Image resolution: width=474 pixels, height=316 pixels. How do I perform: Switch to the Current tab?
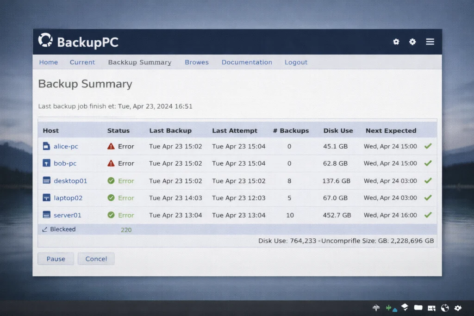pyautogui.click(x=82, y=62)
